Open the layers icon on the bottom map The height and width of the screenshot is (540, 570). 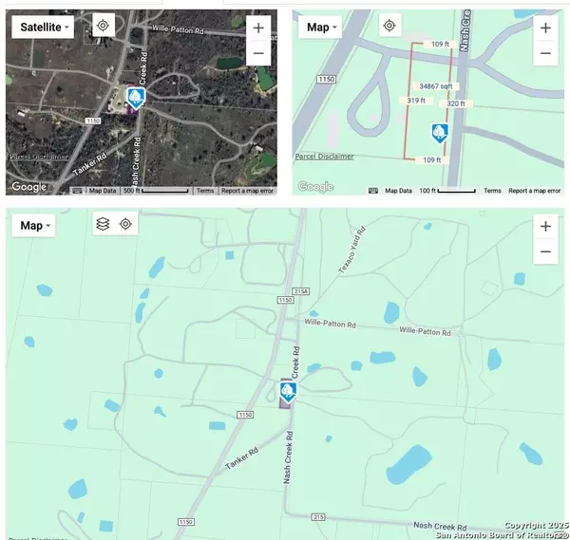coord(103,224)
